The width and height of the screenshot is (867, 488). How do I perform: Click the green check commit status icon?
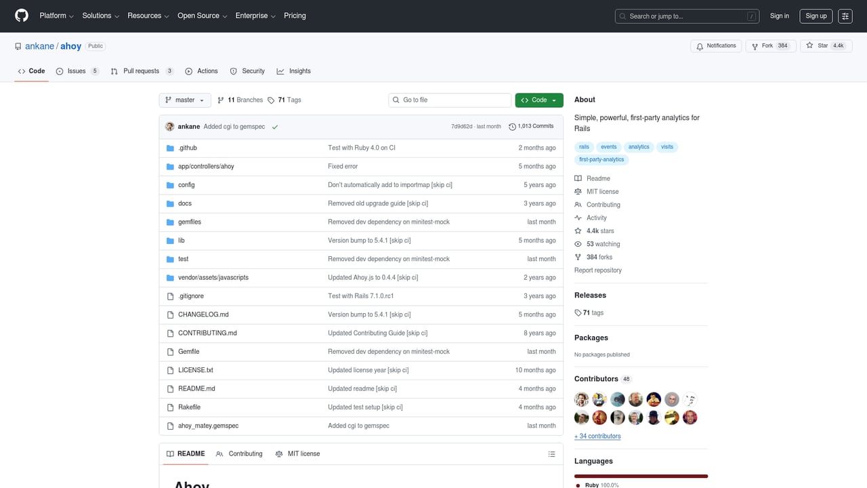275,127
